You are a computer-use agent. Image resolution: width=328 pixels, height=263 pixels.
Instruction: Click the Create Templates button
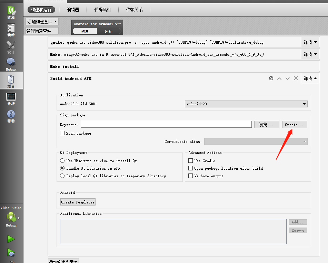pyautogui.click(x=78, y=202)
